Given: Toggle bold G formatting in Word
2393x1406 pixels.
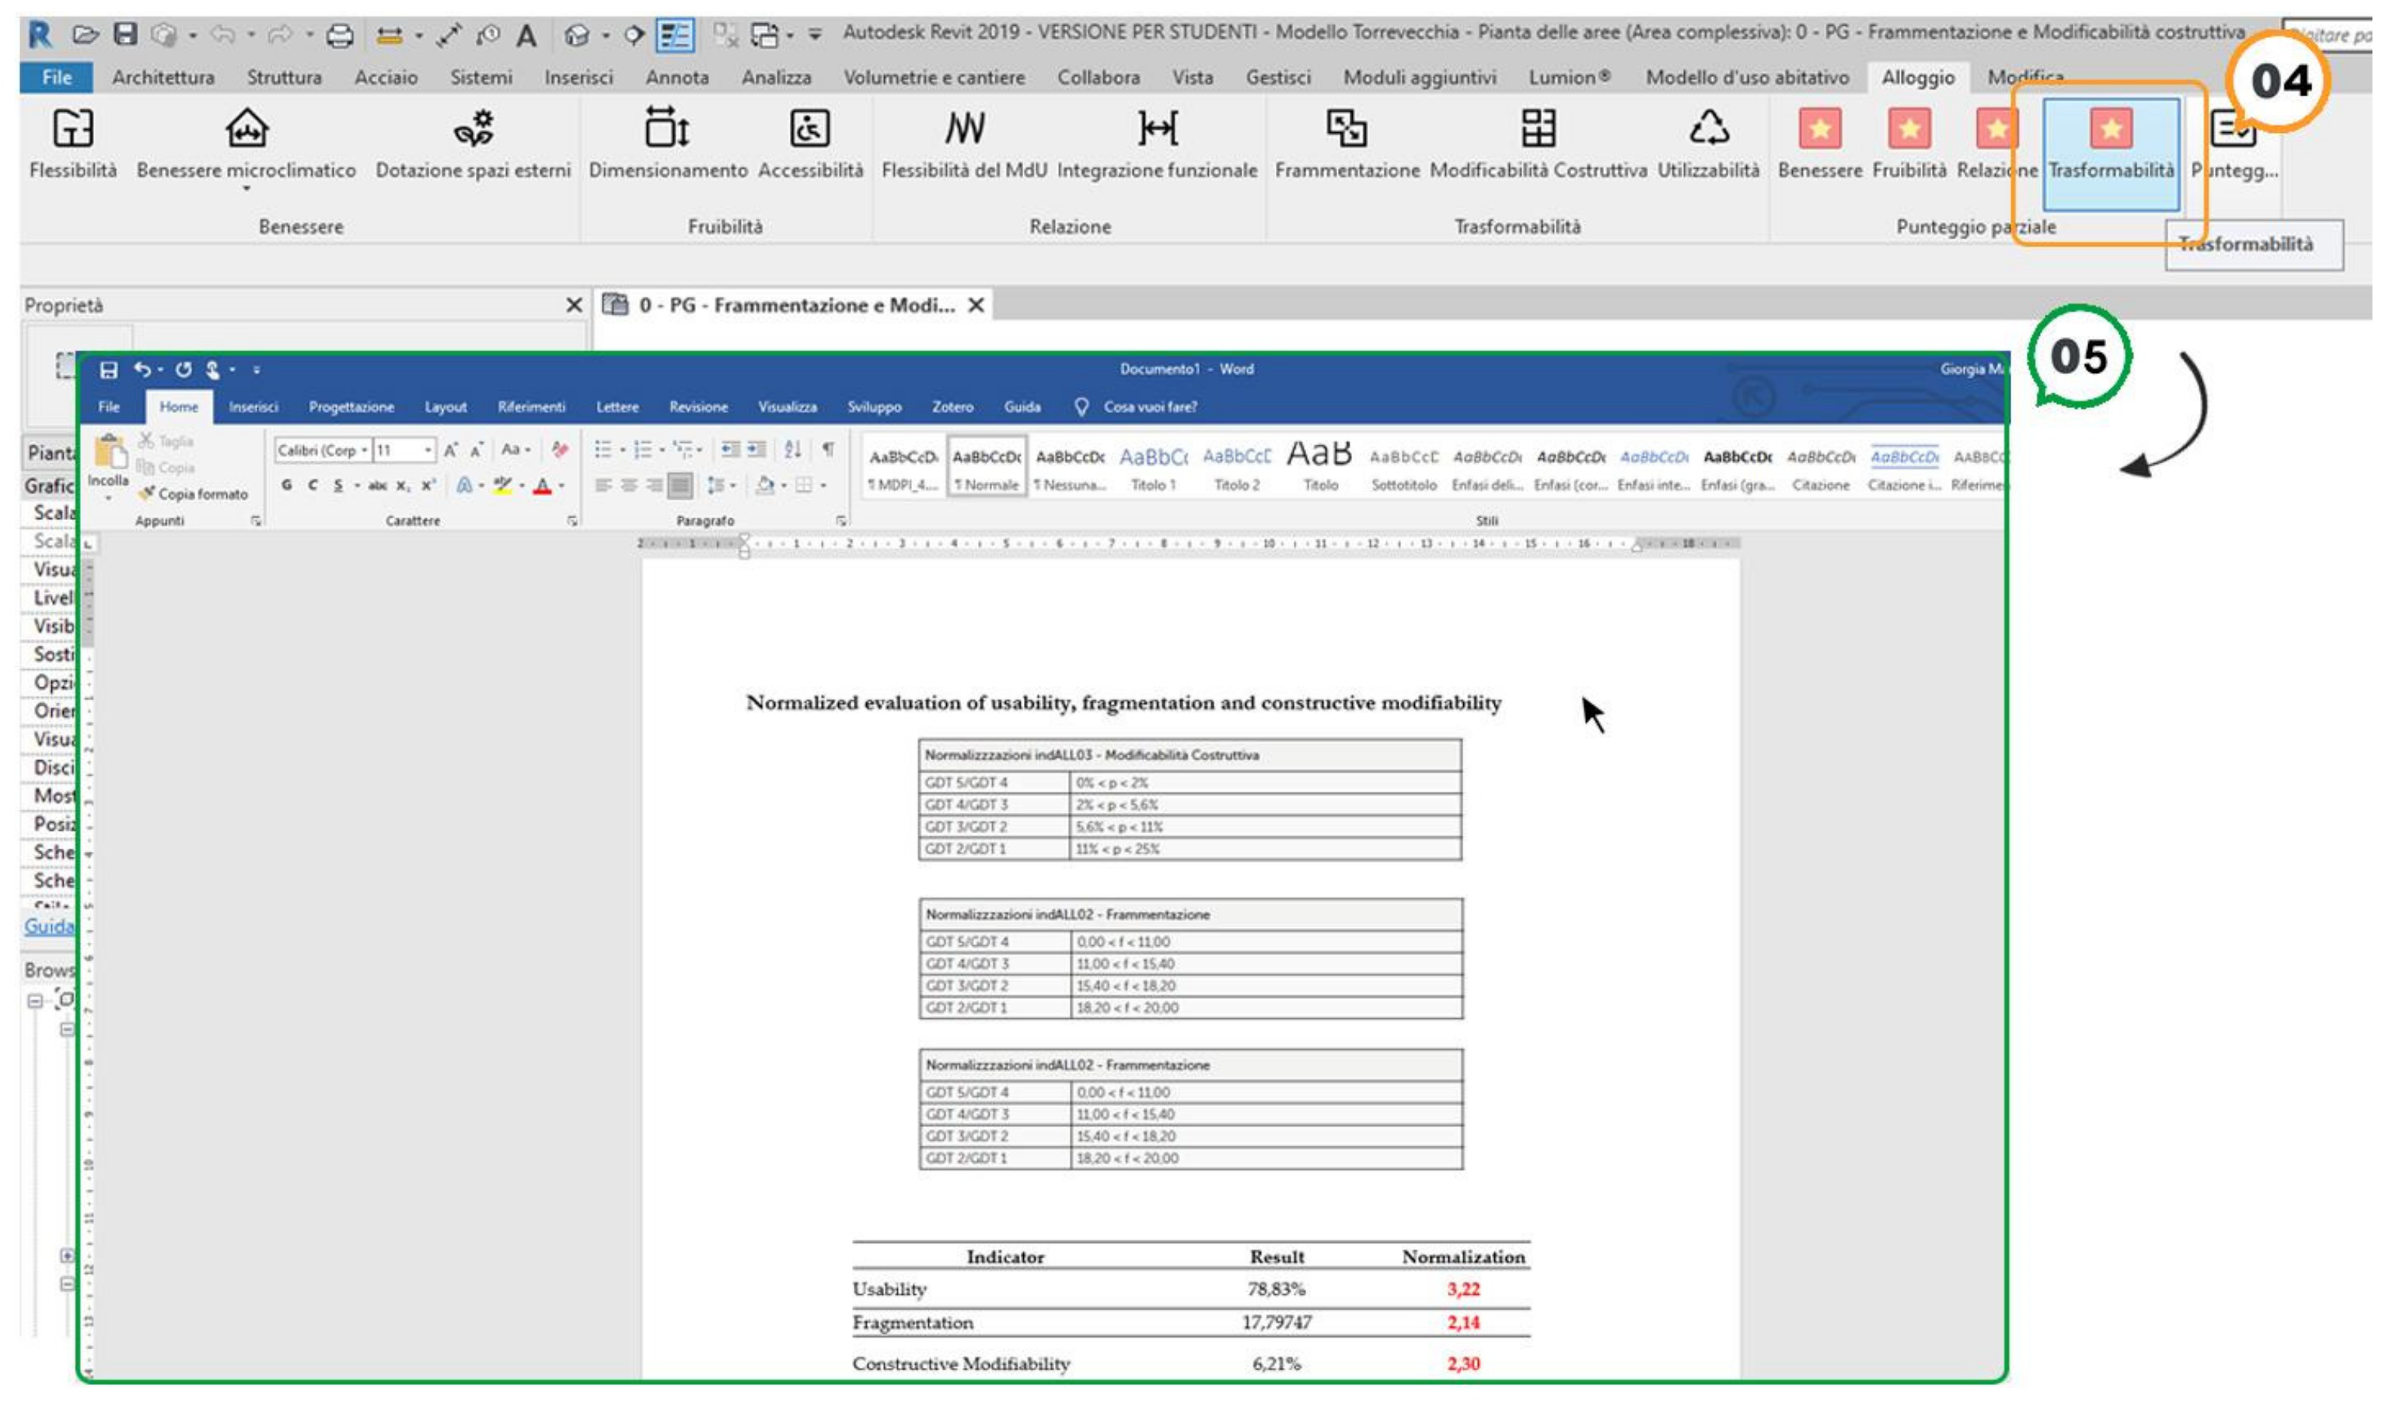Looking at the screenshot, I should pyautogui.click(x=287, y=486).
